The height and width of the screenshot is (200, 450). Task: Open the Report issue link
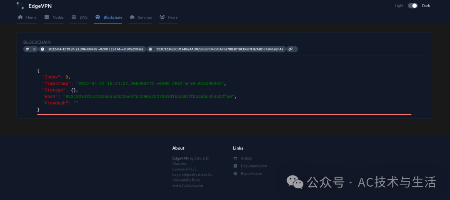click(x=251, y=173)
